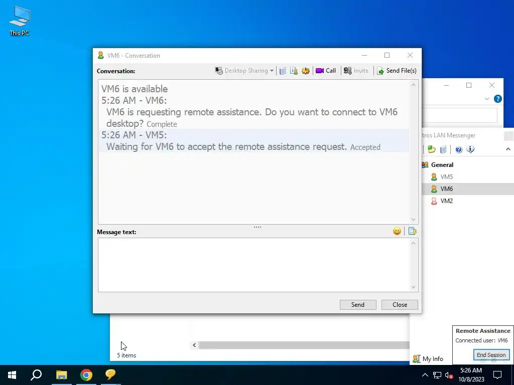Click the Send button

(x=357, y=305)
